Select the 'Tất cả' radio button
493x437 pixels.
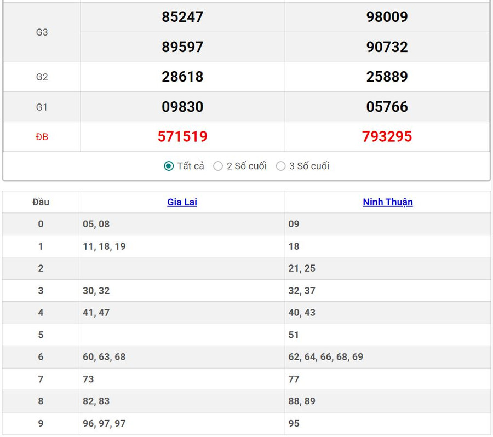pyautogui.click(x=169, y=166)
